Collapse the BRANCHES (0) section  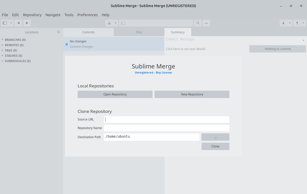[3, 40]
